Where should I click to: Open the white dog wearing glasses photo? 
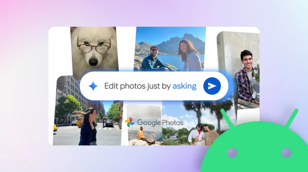pos(94,47)
